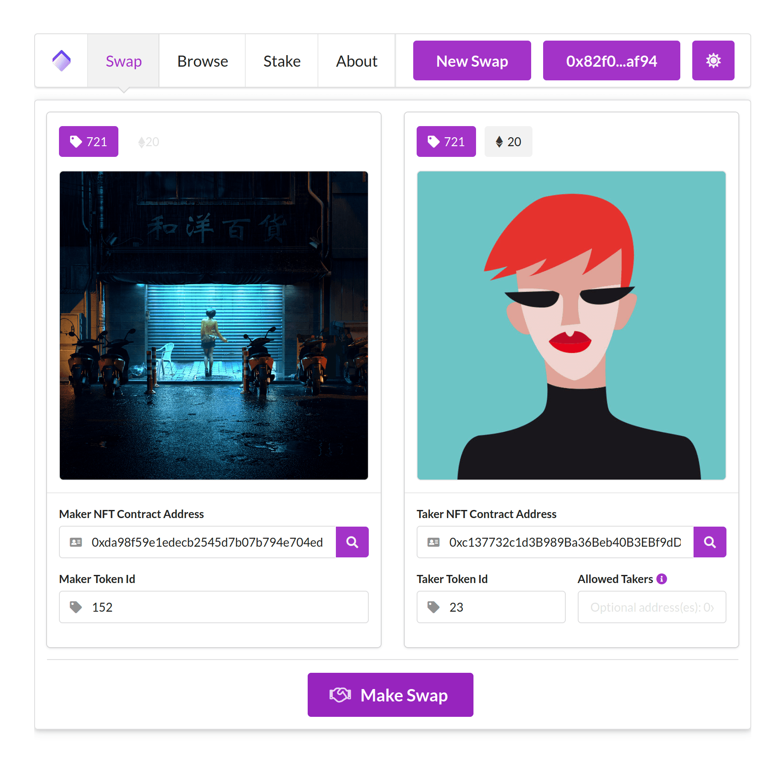Open the Stake tab
782x760 pixels.
[x=282, y=61]
